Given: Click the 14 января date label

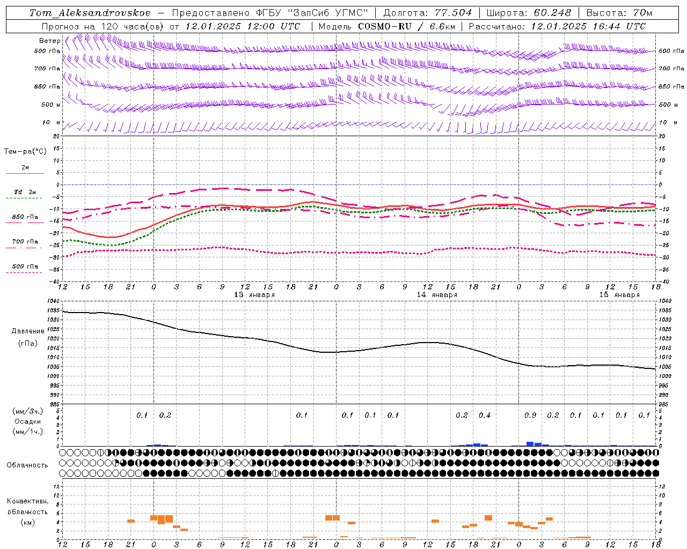Looking at the screenshot, I should tap(437, 295).
